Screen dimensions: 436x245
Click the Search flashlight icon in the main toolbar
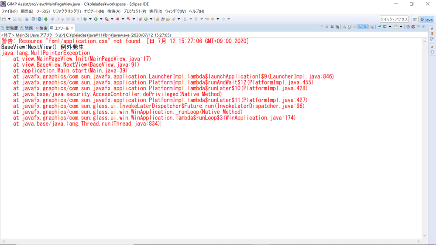173,19
